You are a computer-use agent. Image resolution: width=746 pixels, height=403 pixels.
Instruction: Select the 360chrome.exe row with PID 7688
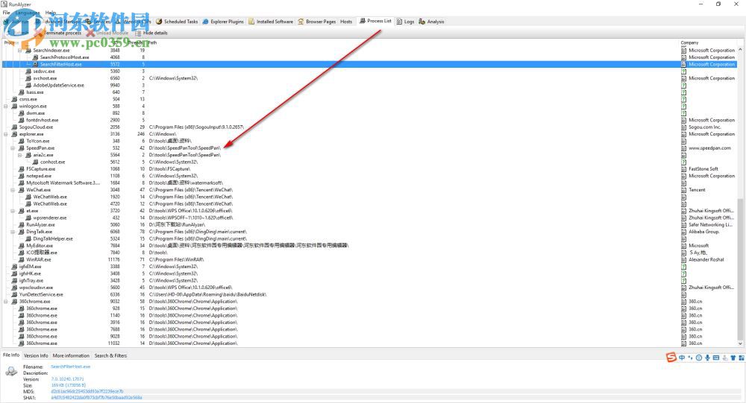pos(370,329)
